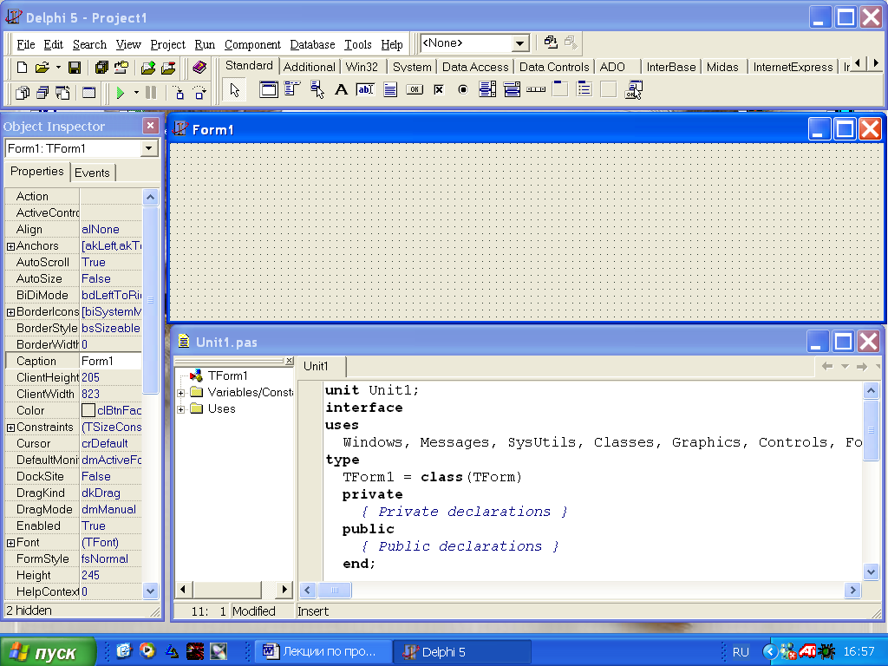The image size is (888, 666).
Task: Open the Data Access palette tab
Action: click(x=475, y=67)
